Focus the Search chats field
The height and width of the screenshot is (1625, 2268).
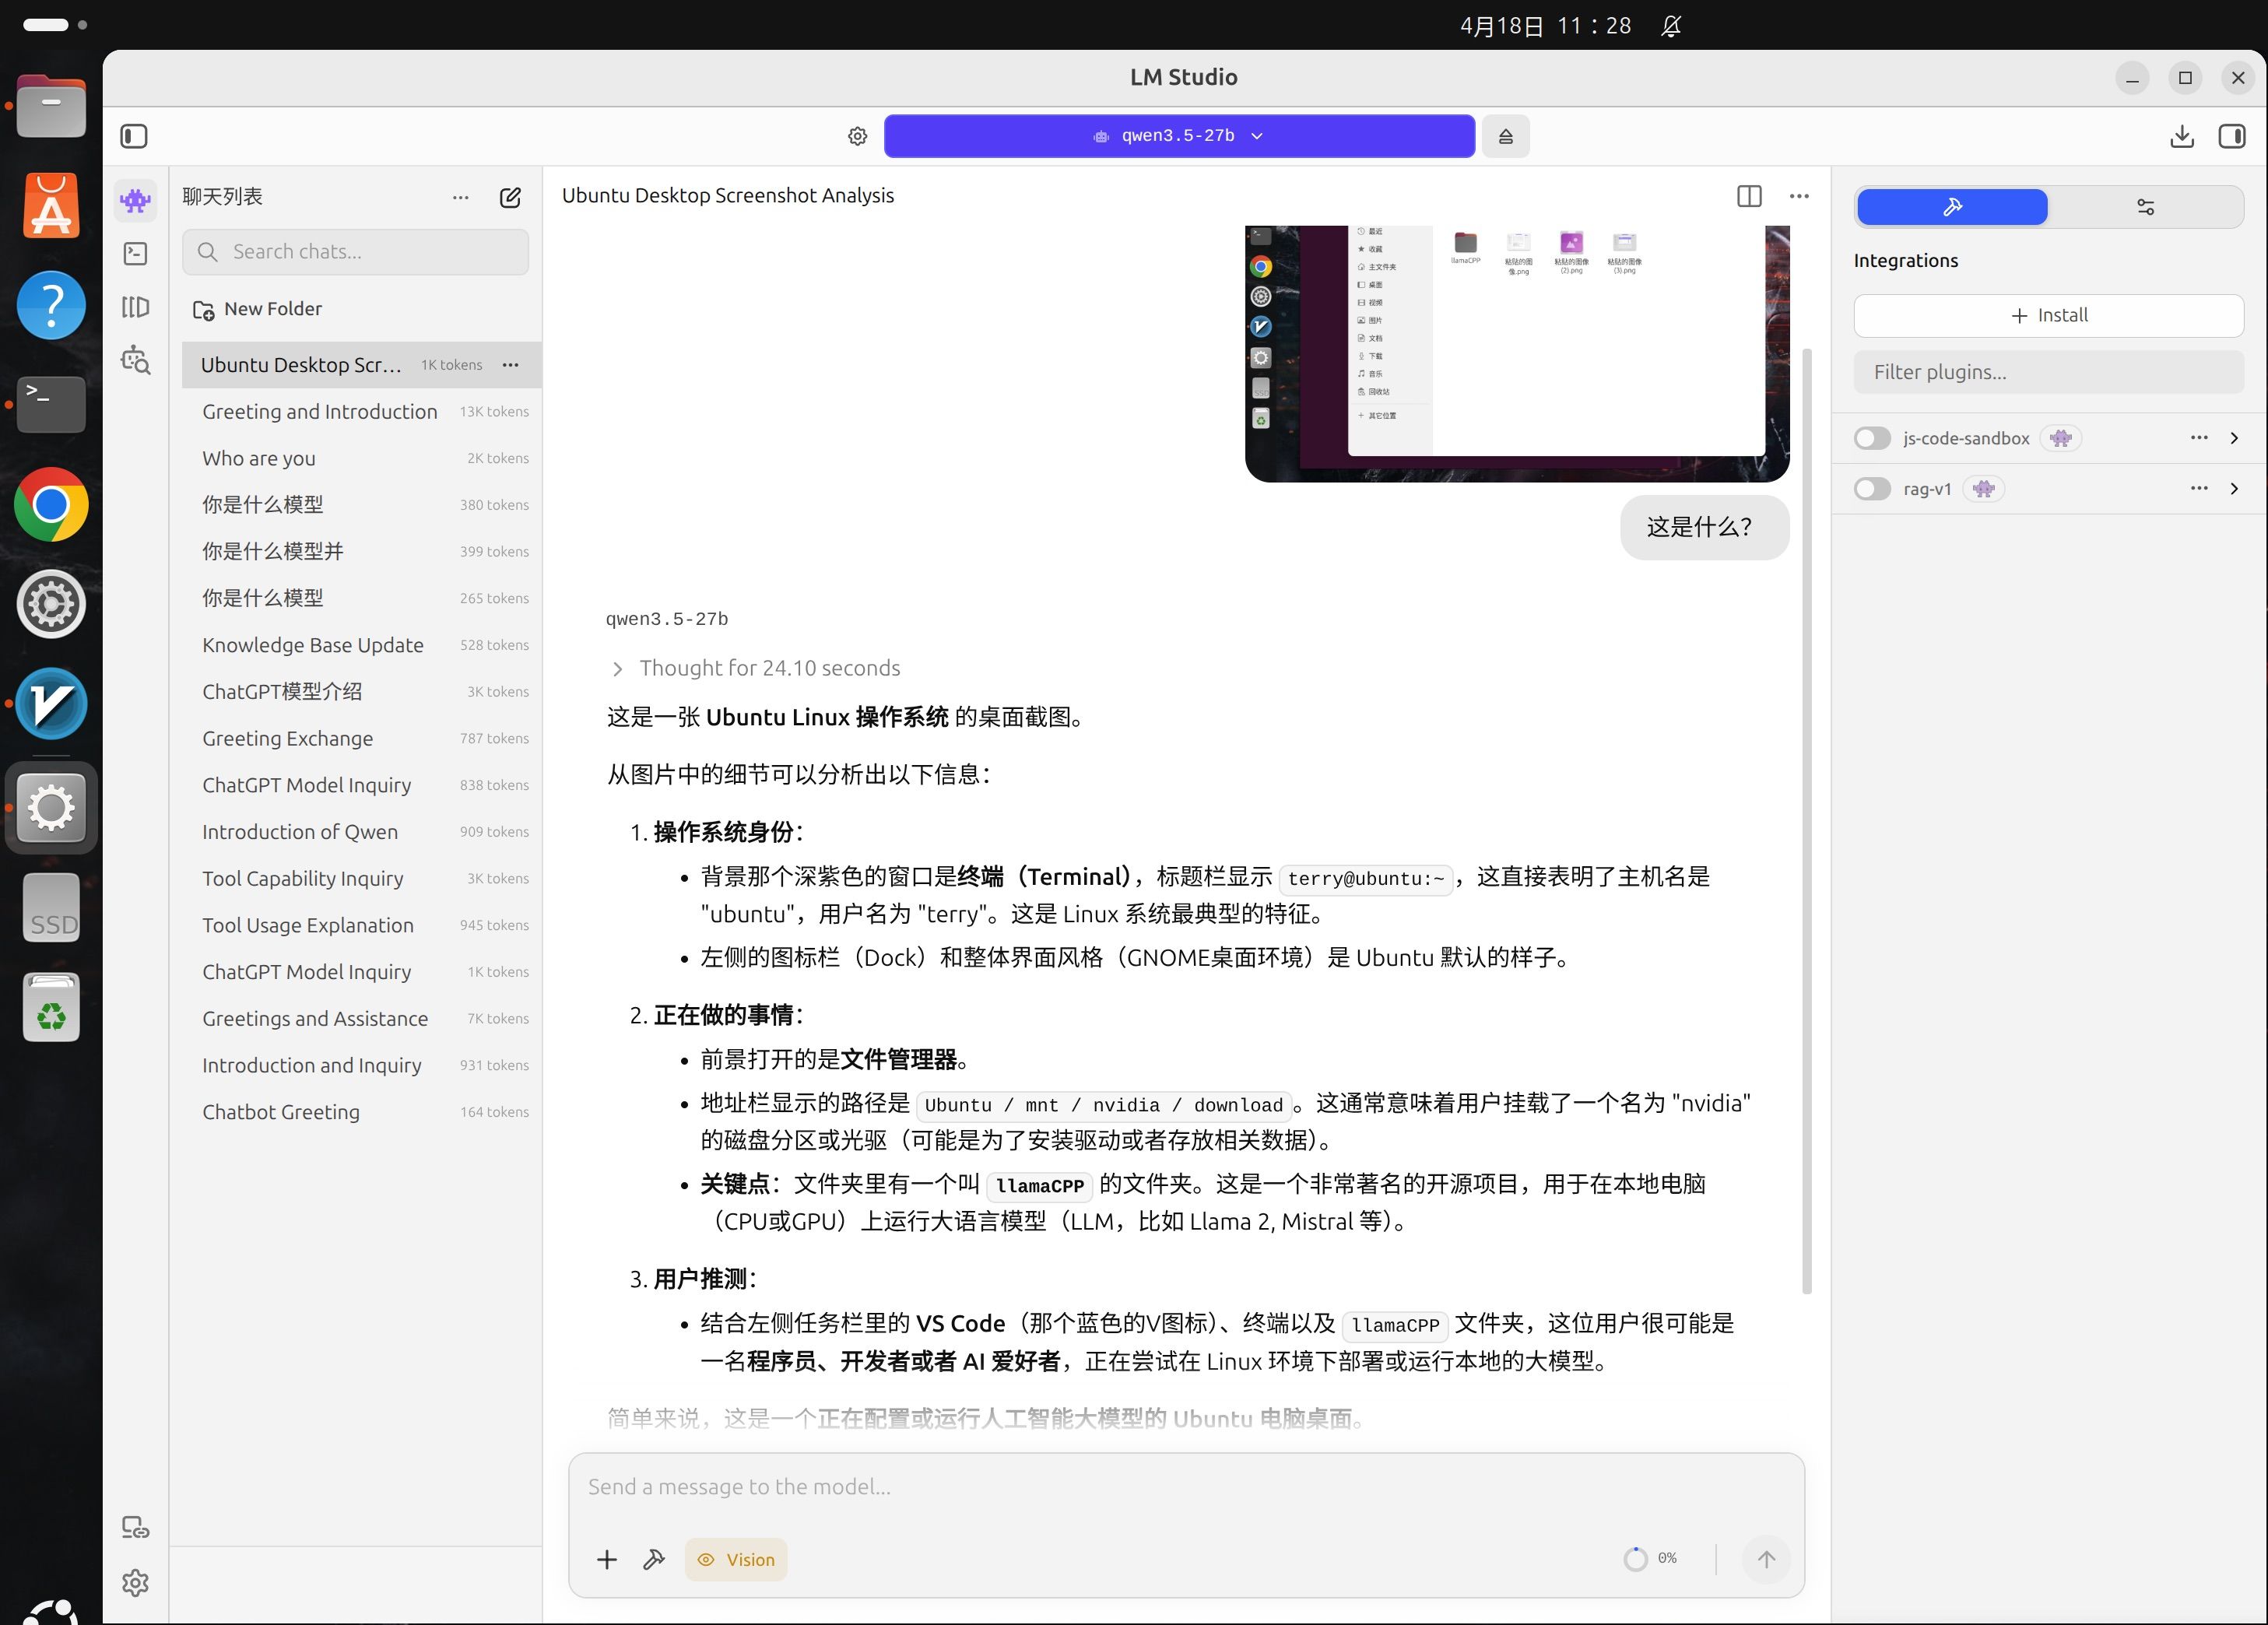[356, 252]
